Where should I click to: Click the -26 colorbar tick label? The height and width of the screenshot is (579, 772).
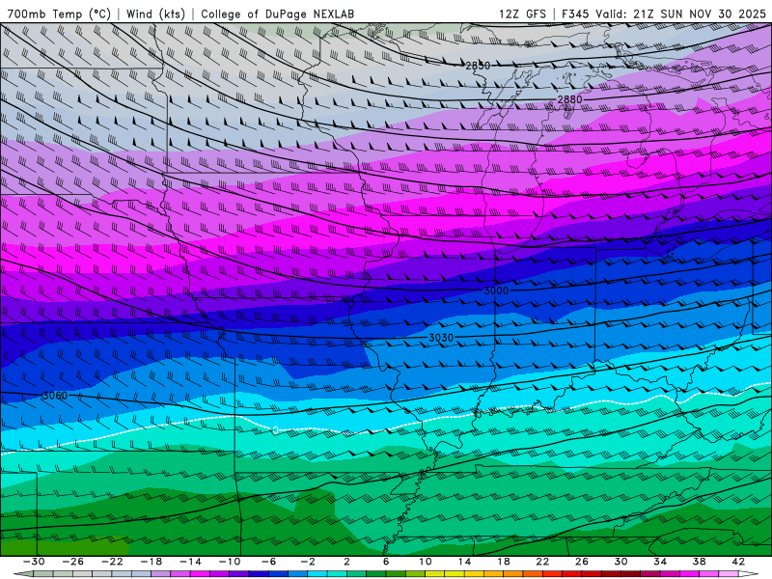click(73, 562)
